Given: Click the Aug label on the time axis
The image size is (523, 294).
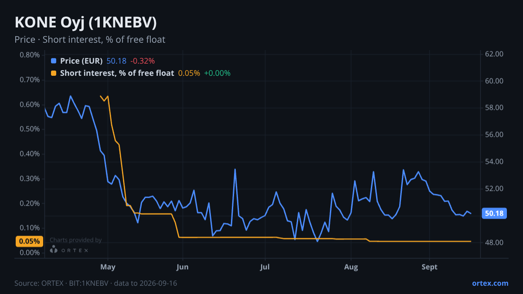Looking at the screenshot, I should [351, 267].
